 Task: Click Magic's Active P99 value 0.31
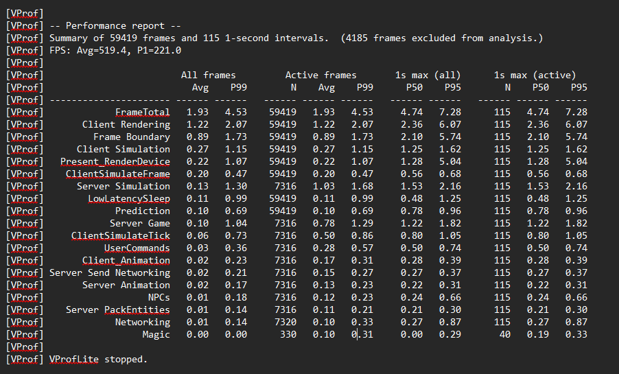coord(362,334)
